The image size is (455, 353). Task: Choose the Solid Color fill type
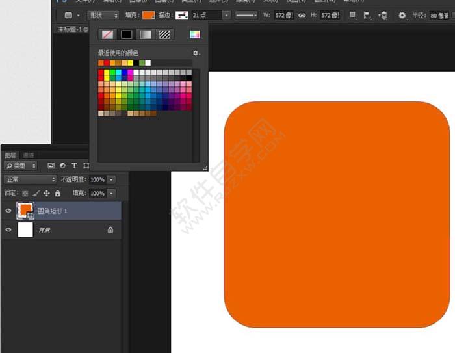(126, 34)
